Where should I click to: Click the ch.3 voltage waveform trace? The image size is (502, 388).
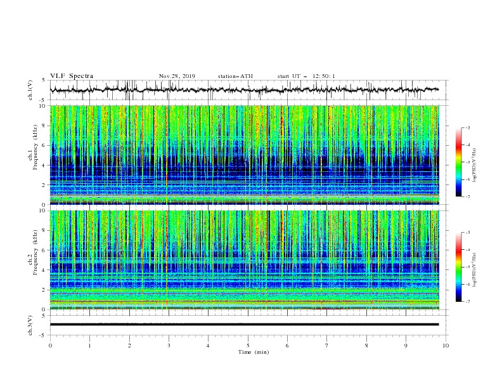pos(245,325)
